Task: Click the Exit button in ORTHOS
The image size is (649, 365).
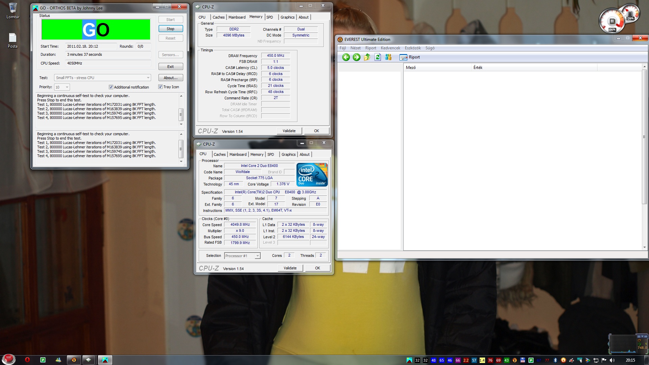Action: point(171,67)
